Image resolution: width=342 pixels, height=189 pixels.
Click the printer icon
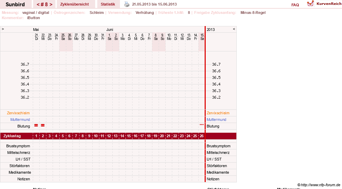point(127,4)
